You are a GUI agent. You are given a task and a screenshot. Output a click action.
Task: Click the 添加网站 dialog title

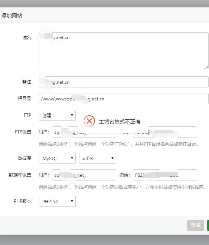(x=12, y=16)
